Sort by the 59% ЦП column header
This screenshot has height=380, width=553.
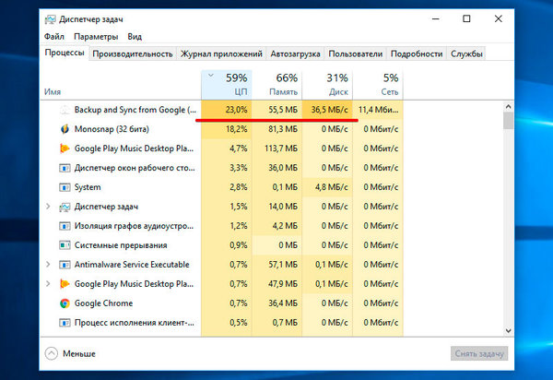click(227, 85)
